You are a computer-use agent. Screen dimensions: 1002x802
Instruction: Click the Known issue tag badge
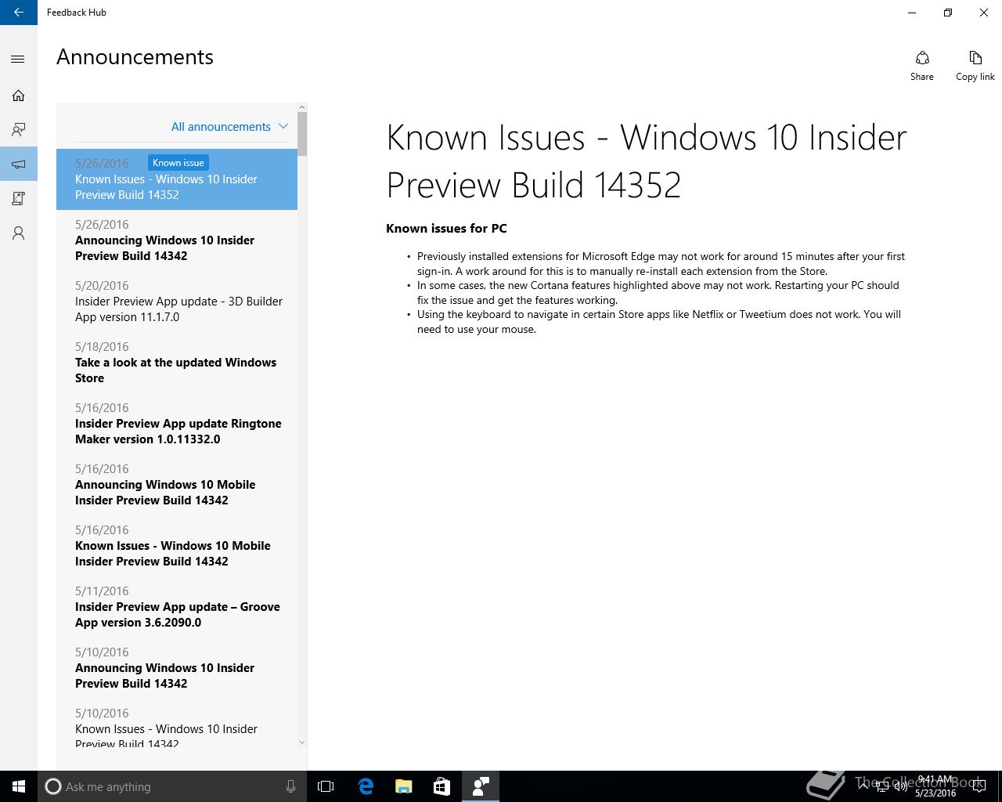point(178,163)
